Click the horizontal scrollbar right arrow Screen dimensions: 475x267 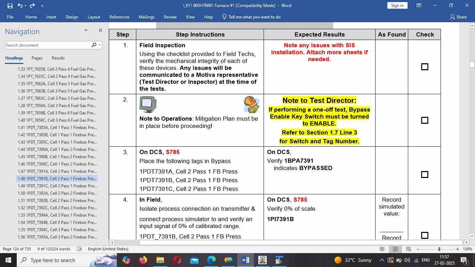[x=467, y=242]
